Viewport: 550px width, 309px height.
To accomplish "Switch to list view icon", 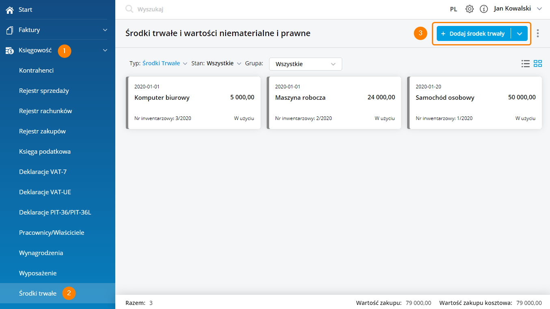I will pos(526,64).
